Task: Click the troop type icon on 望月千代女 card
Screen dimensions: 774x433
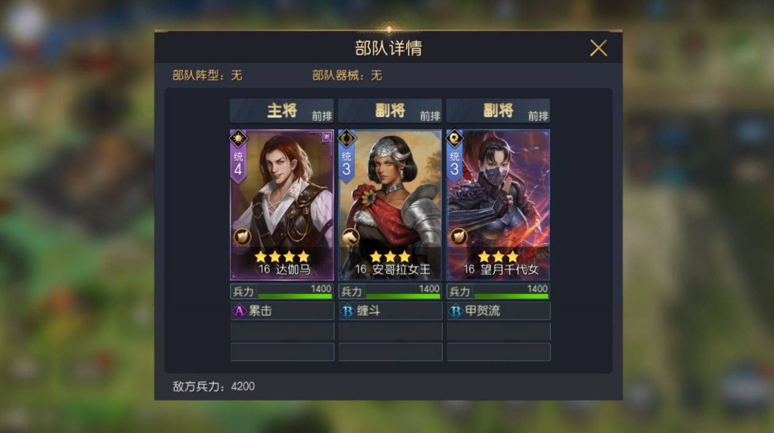Action: pyautogui.click(x=458, y=237)
